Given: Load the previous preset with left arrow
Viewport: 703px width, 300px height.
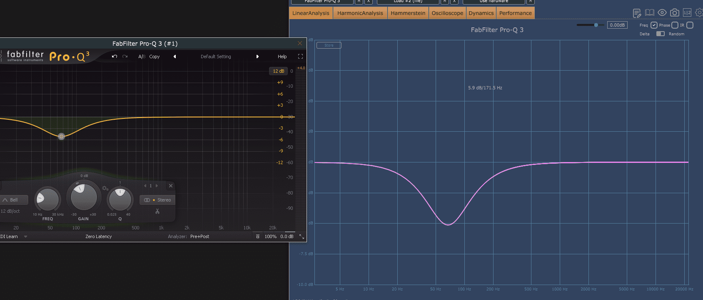Looking at the screenshot, I should click(175, 57).
